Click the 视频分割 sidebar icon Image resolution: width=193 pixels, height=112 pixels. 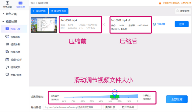[x=7, y=44]
